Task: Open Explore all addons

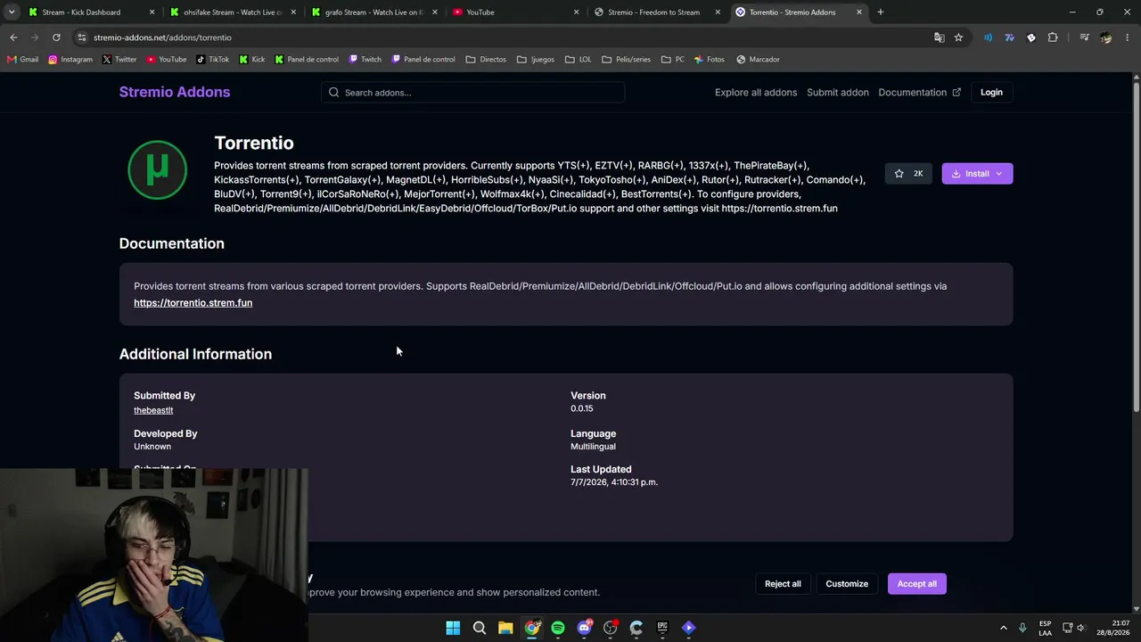Action: click(756, 93)
